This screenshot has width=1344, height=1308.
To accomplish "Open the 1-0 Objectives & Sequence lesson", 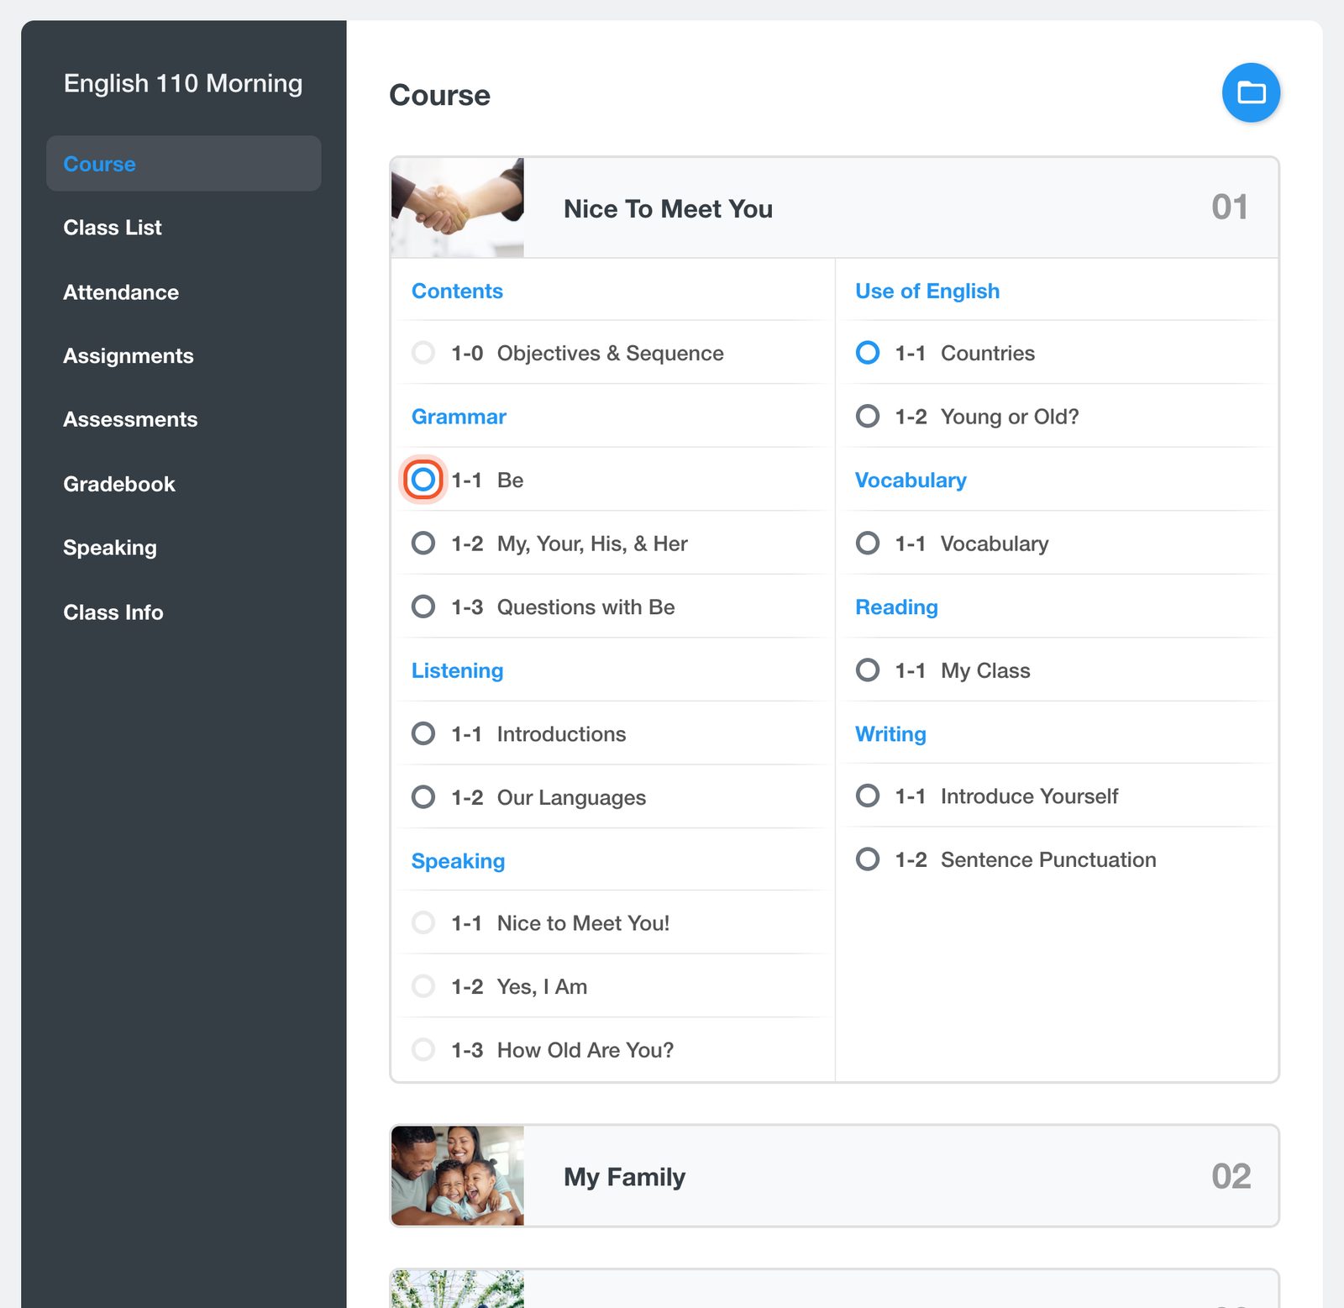I will 587,353.
